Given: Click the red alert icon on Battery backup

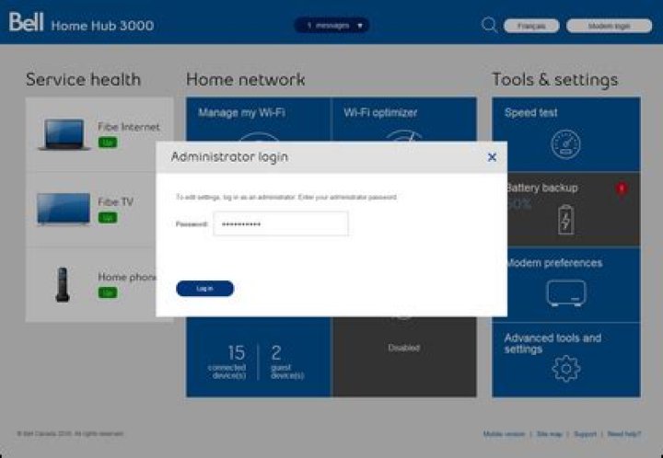Looking at the screenshot, I should pyautogui.click(x=622, y=189).
